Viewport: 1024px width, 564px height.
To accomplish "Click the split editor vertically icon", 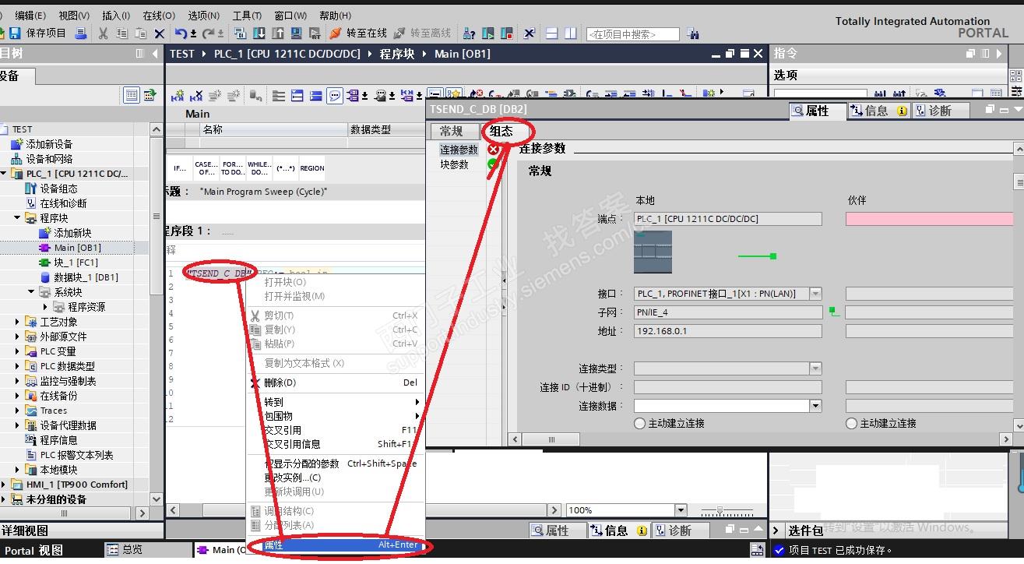I will [571, 33].
